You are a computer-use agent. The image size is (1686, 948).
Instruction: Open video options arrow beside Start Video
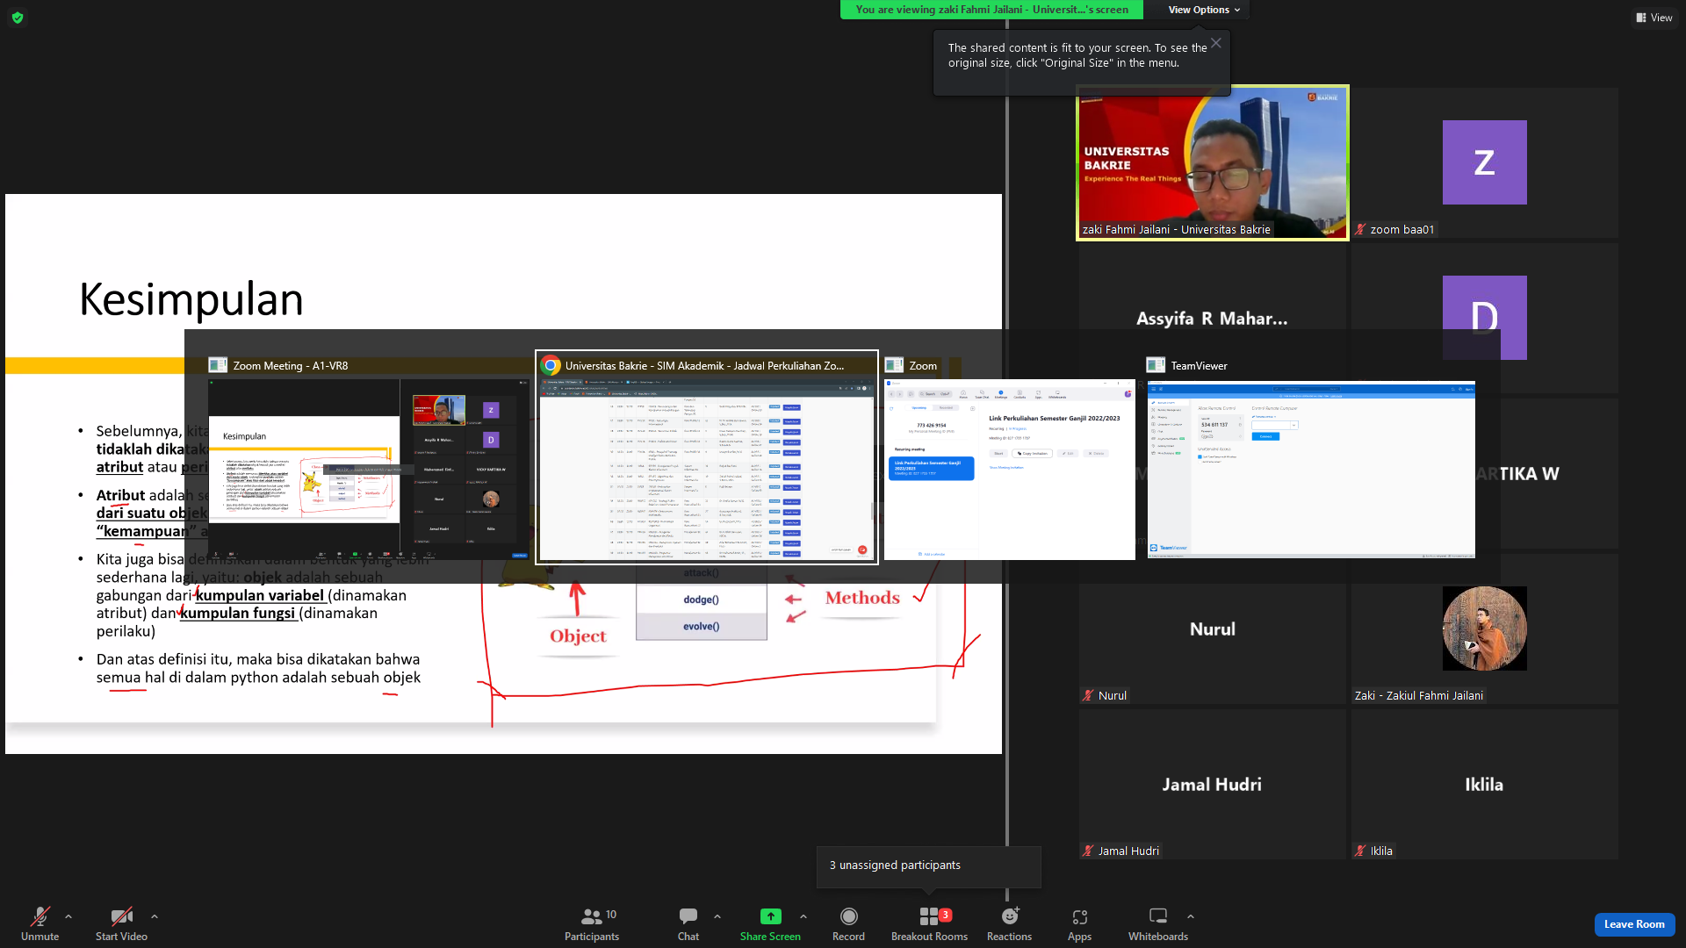tap(155, 916)
